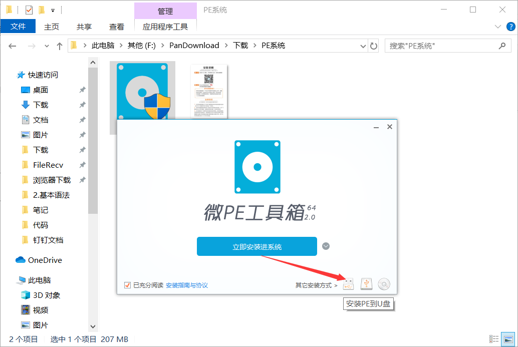Close the 微PE工具箱 installer window

390,127
